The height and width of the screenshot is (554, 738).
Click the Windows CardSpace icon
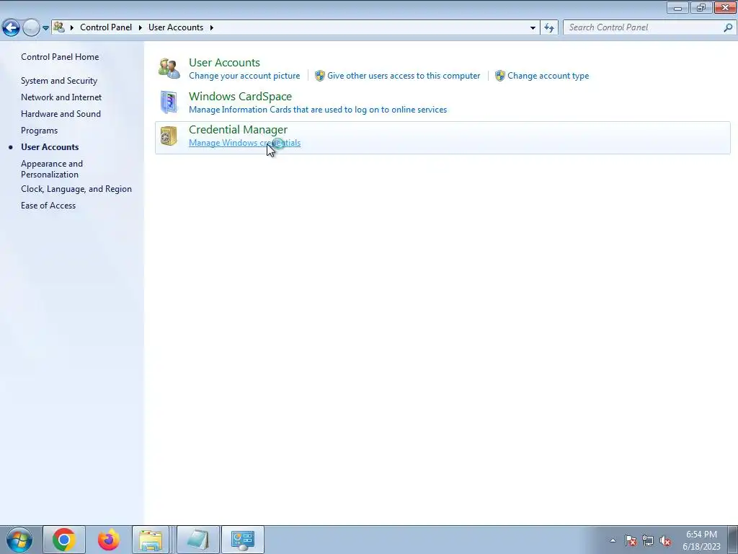pos(169,102)
